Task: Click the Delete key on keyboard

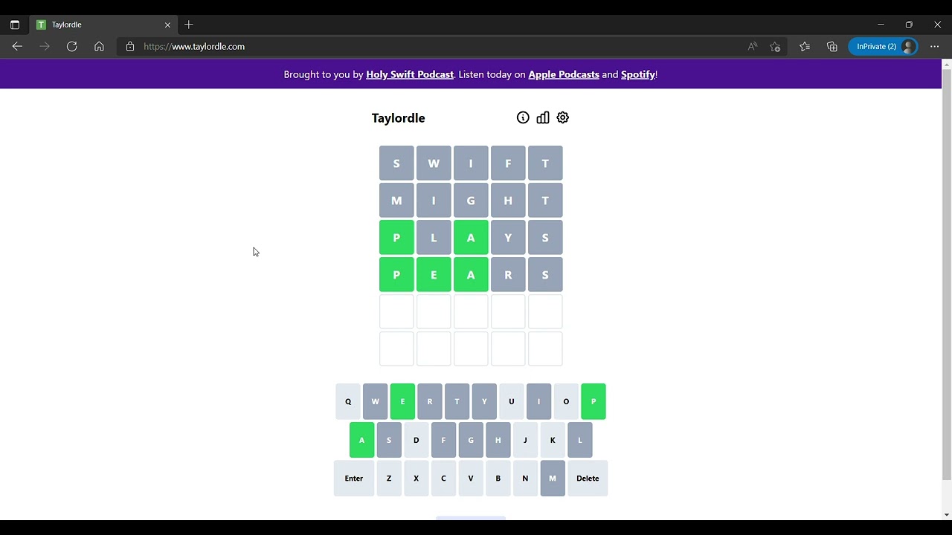Action: point(588,479)
